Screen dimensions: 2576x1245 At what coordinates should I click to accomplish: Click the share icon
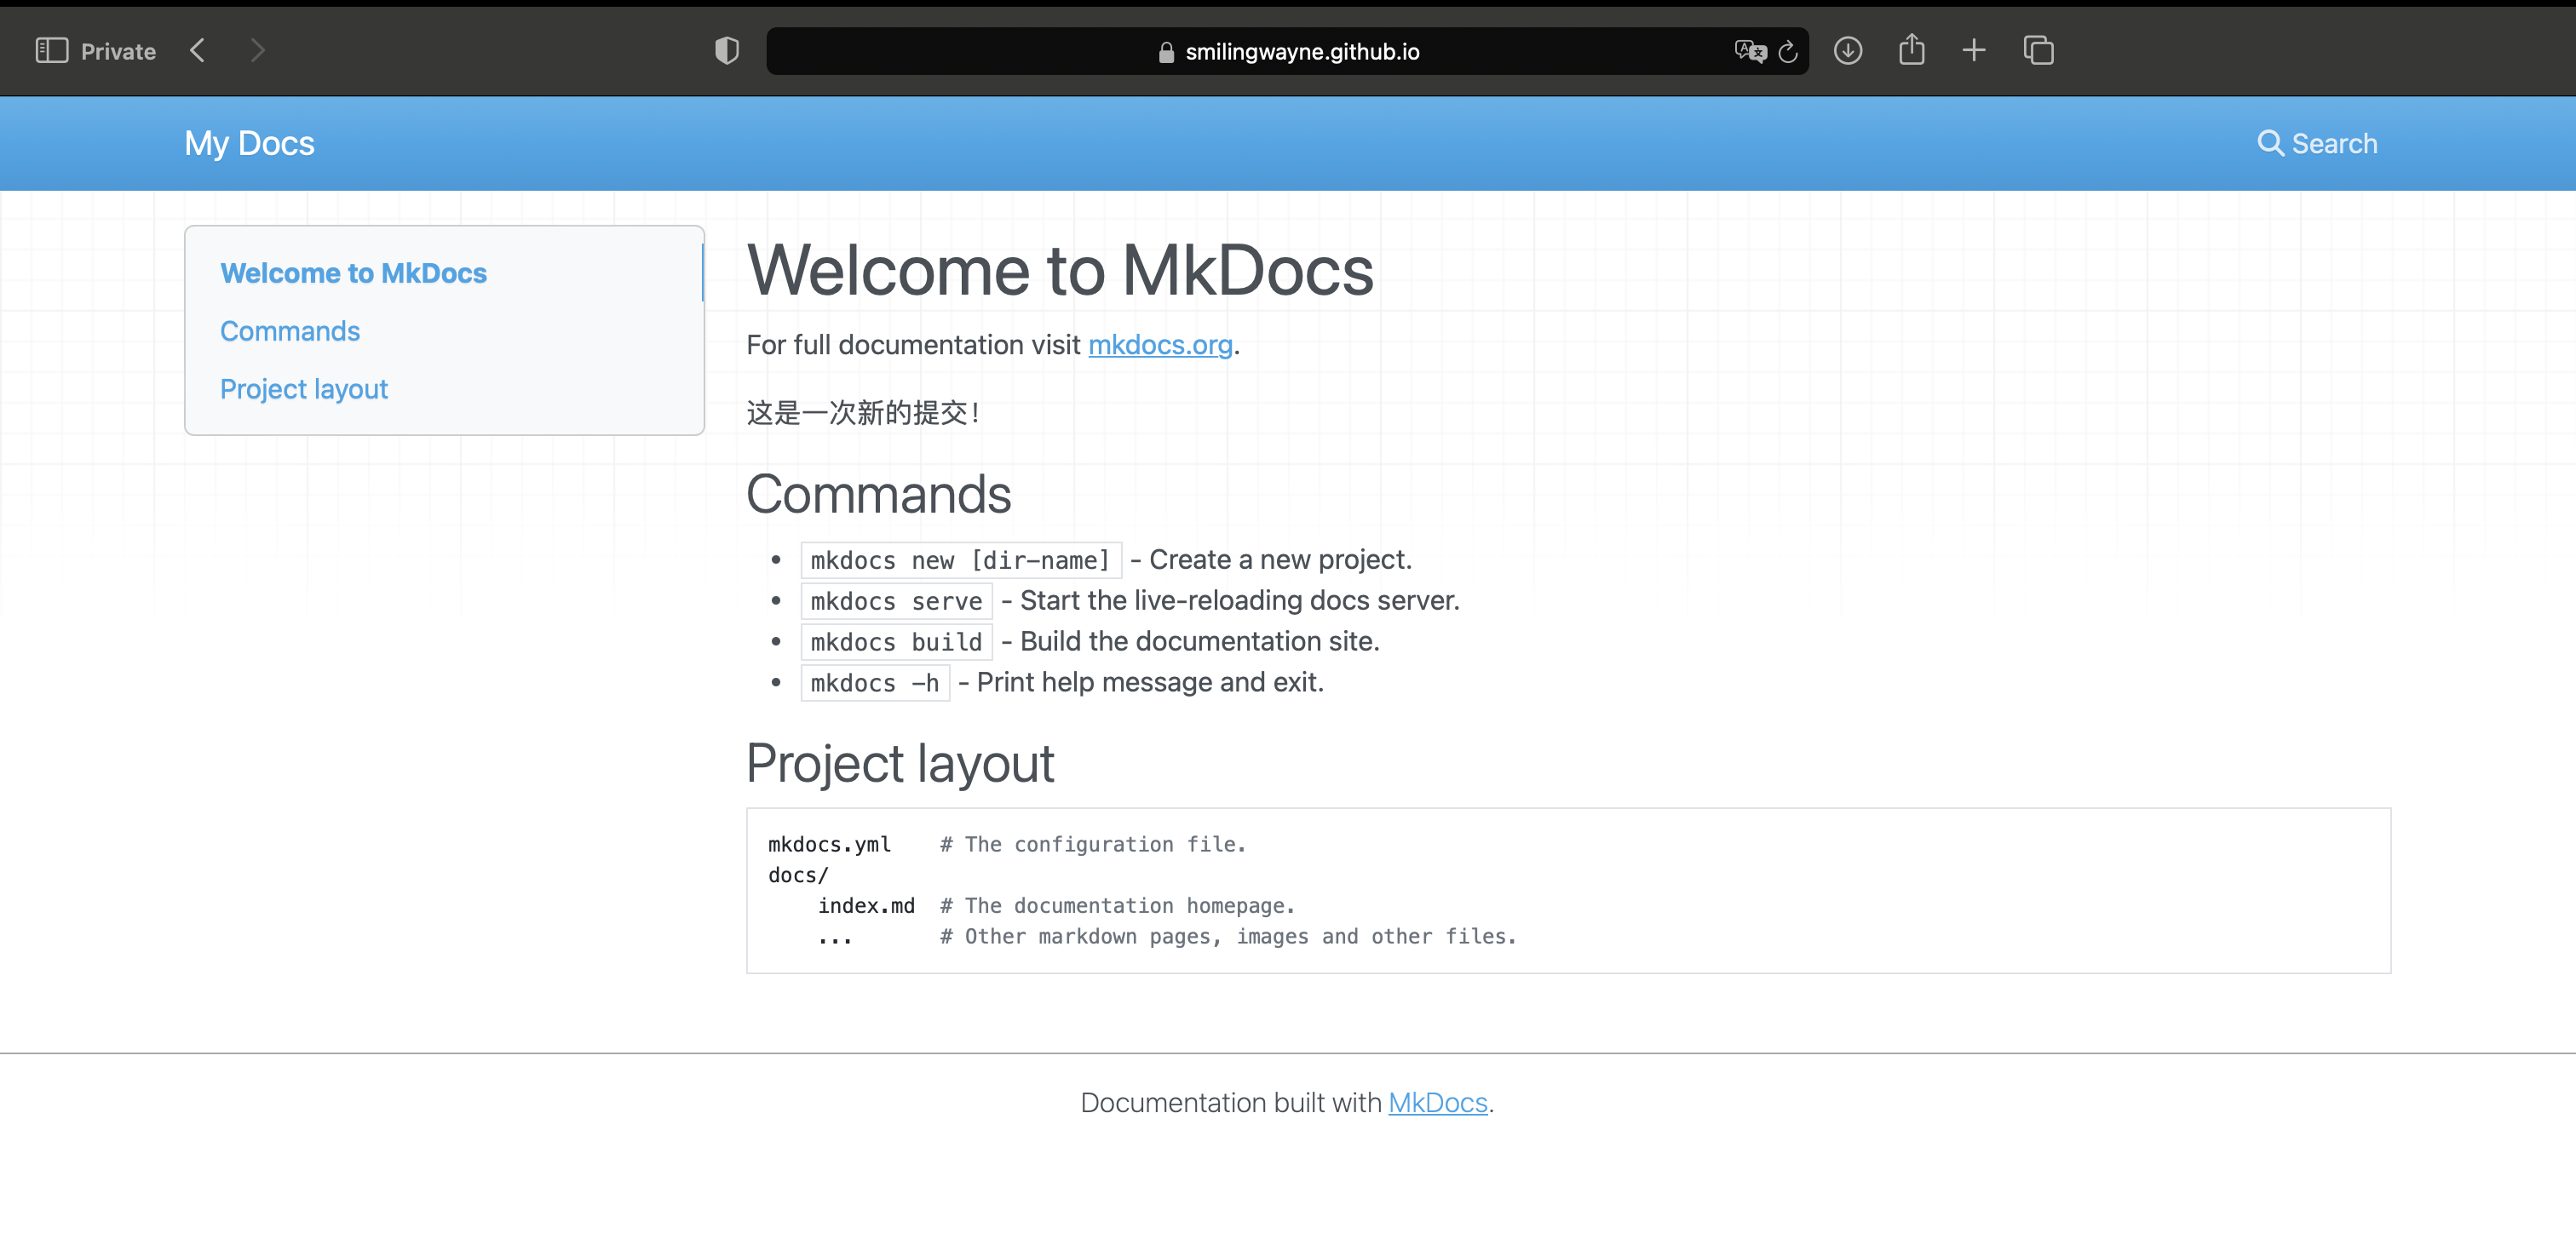click(x=1911, y=49)
